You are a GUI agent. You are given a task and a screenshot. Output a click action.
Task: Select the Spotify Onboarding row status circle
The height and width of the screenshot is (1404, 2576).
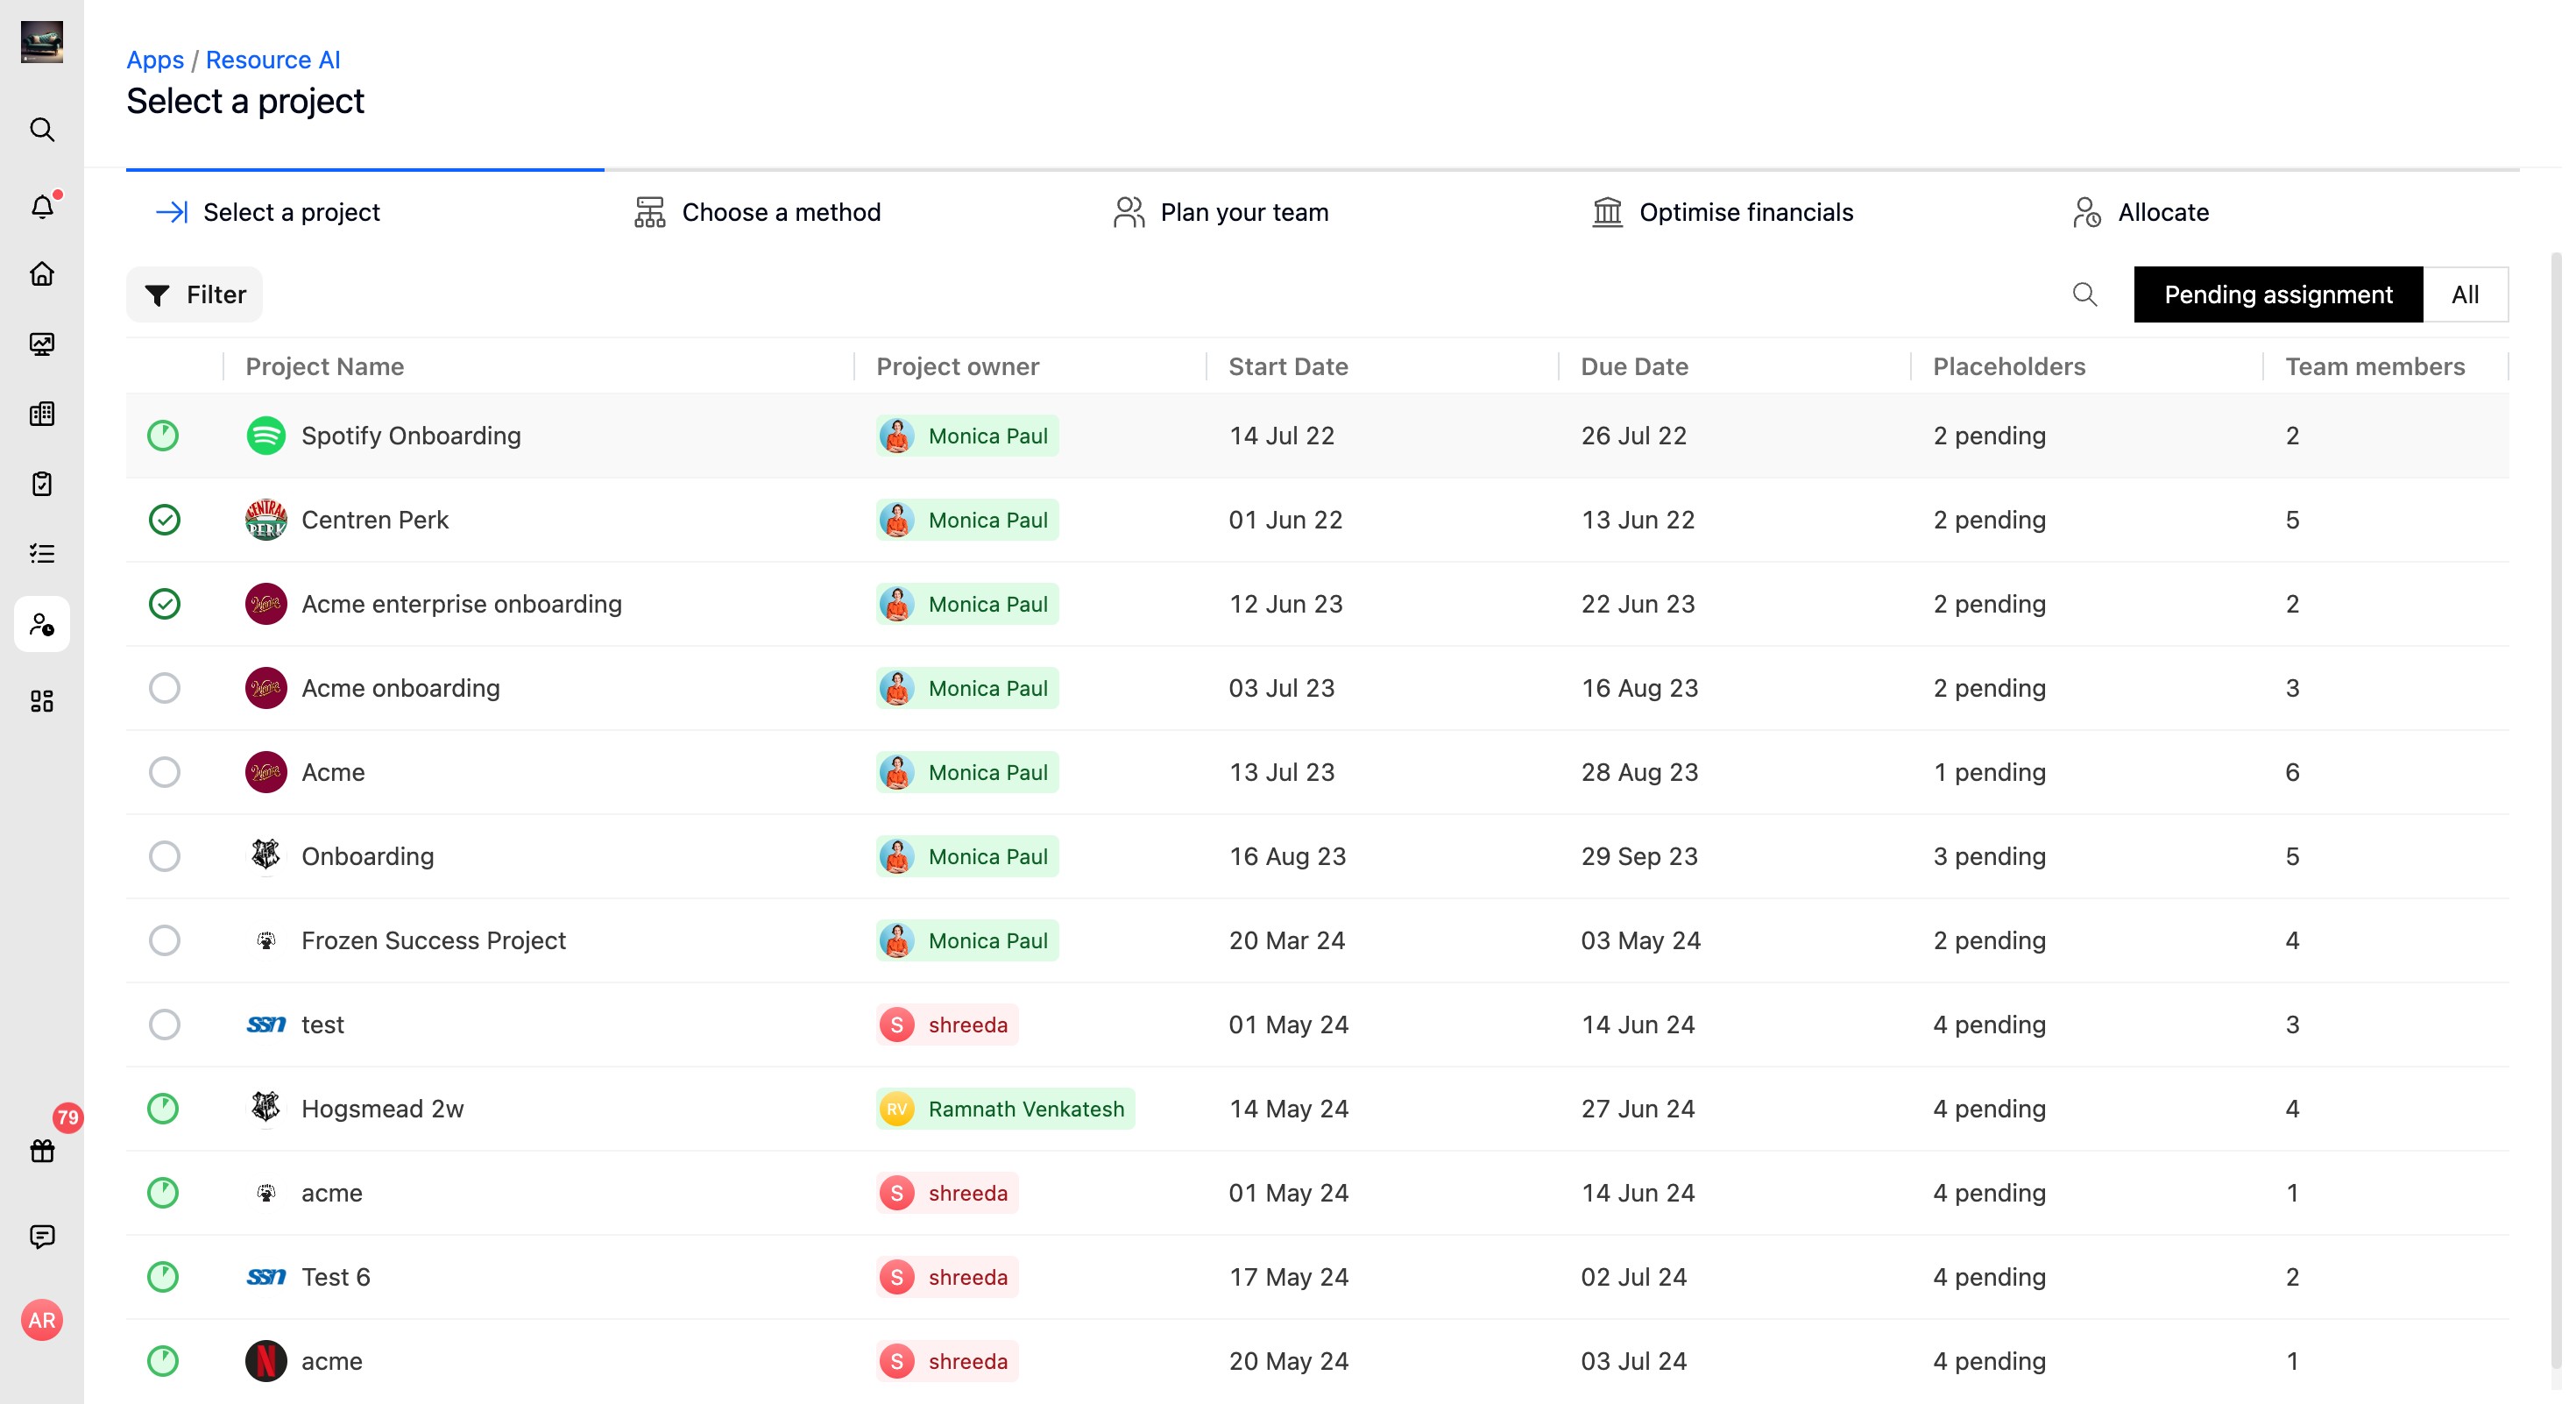click(x=163, y=436)
